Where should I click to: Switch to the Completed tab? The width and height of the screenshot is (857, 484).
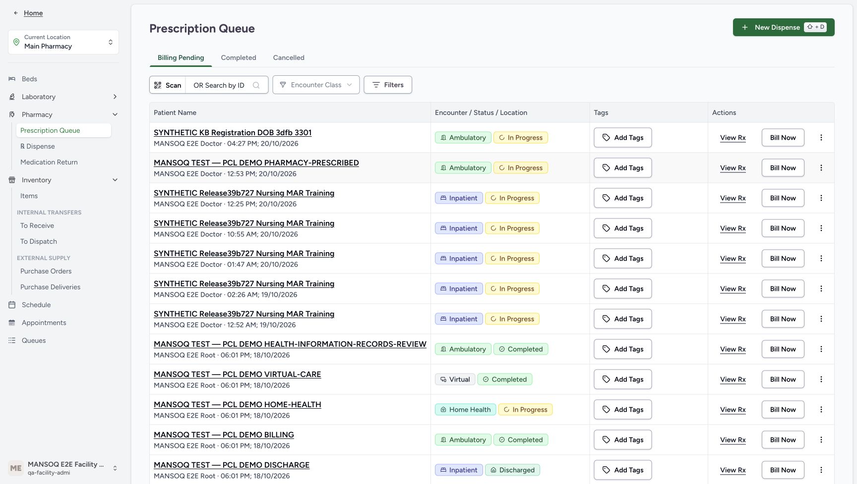click(x=239, y=57)
